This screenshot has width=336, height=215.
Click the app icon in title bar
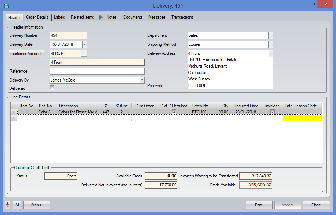[x=6, y=6]
